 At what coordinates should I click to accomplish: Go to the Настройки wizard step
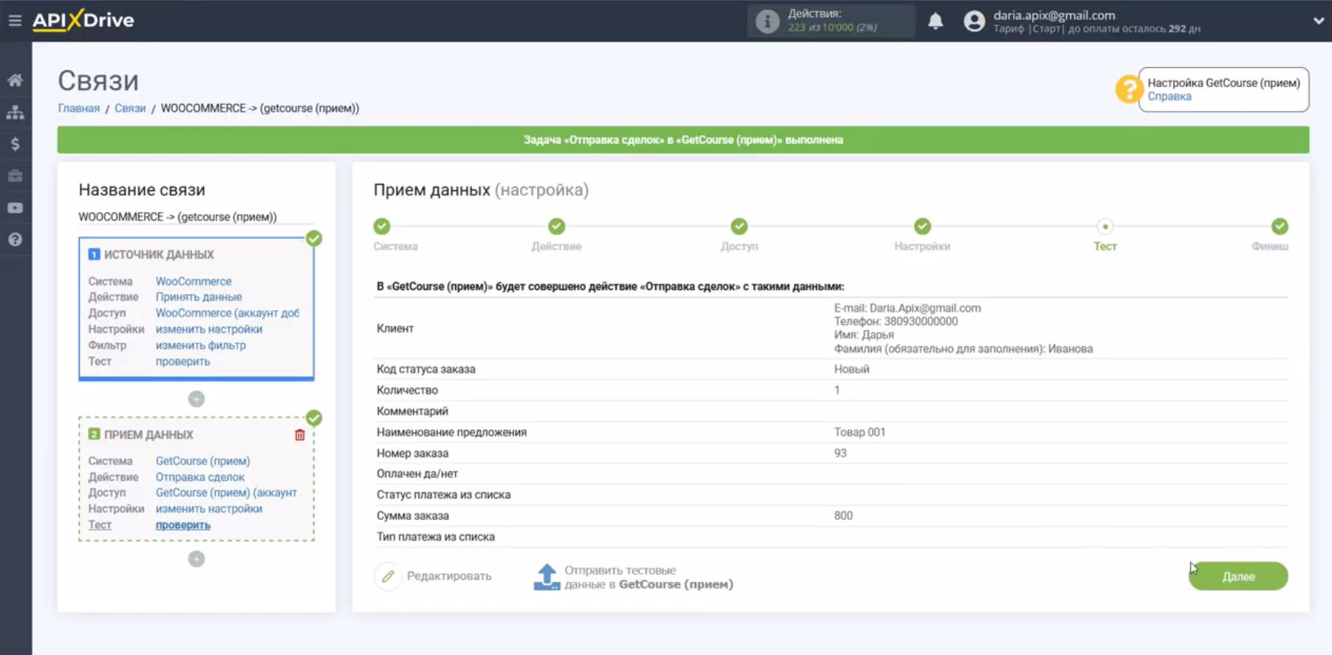coord(922,227)
